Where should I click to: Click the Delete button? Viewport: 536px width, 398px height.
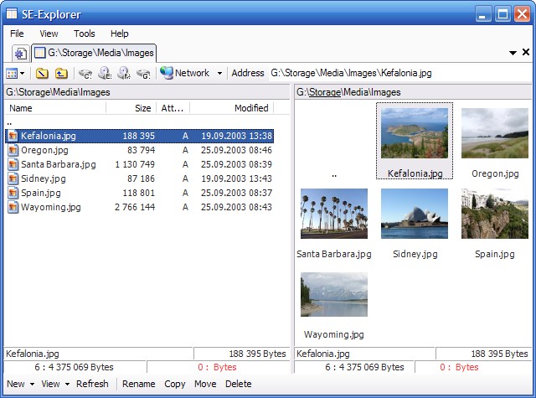[238, 384]
